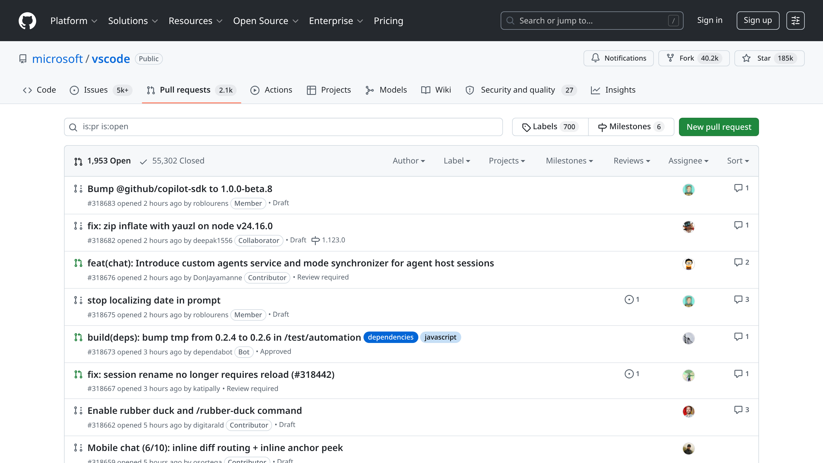Open the Labels 700 button
Viewport: 823px width, 463px height.
click(x=550, y=127)
